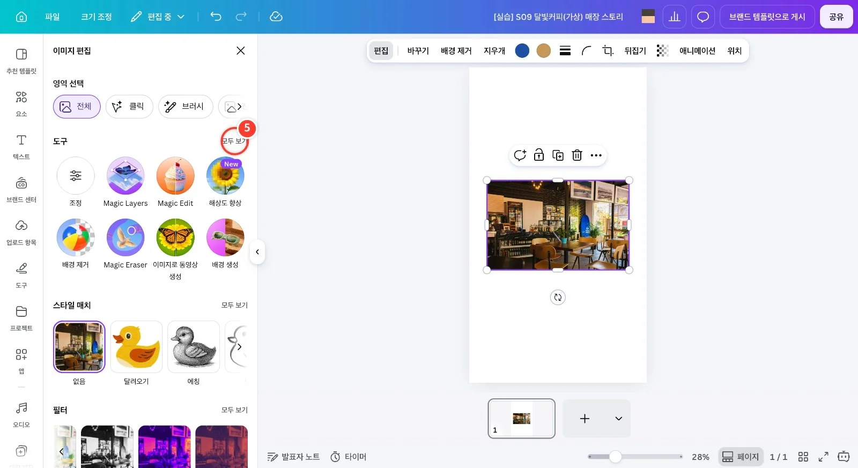Open more options ellipsis above image
The height and width of the screenshot is (468, 858).
tap(596, 155)
